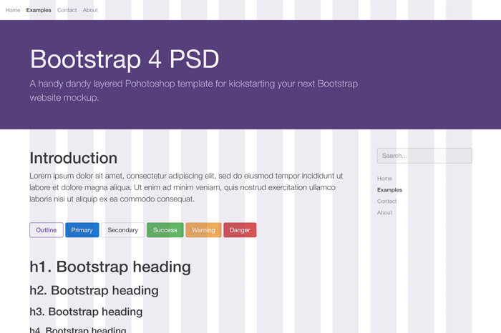
Task: Select Examples in the sidebar list
Action: (389, 190)
